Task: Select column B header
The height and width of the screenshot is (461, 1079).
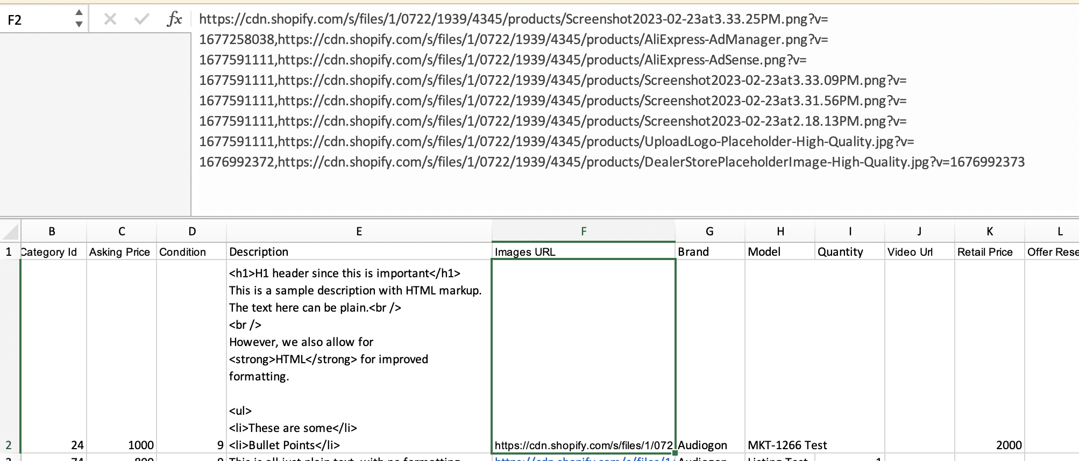Action: tap(52, 232)
